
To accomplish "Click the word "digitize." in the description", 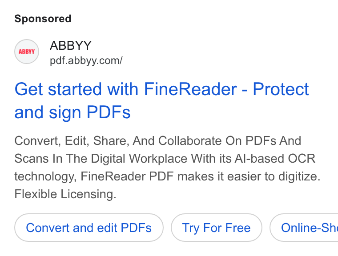I will point(299,176).
